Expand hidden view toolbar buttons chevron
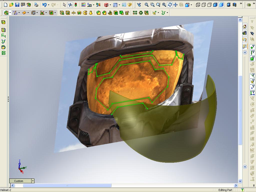This screenshot has height=192, width=256. pyautogui.click(x=241, y=3)
